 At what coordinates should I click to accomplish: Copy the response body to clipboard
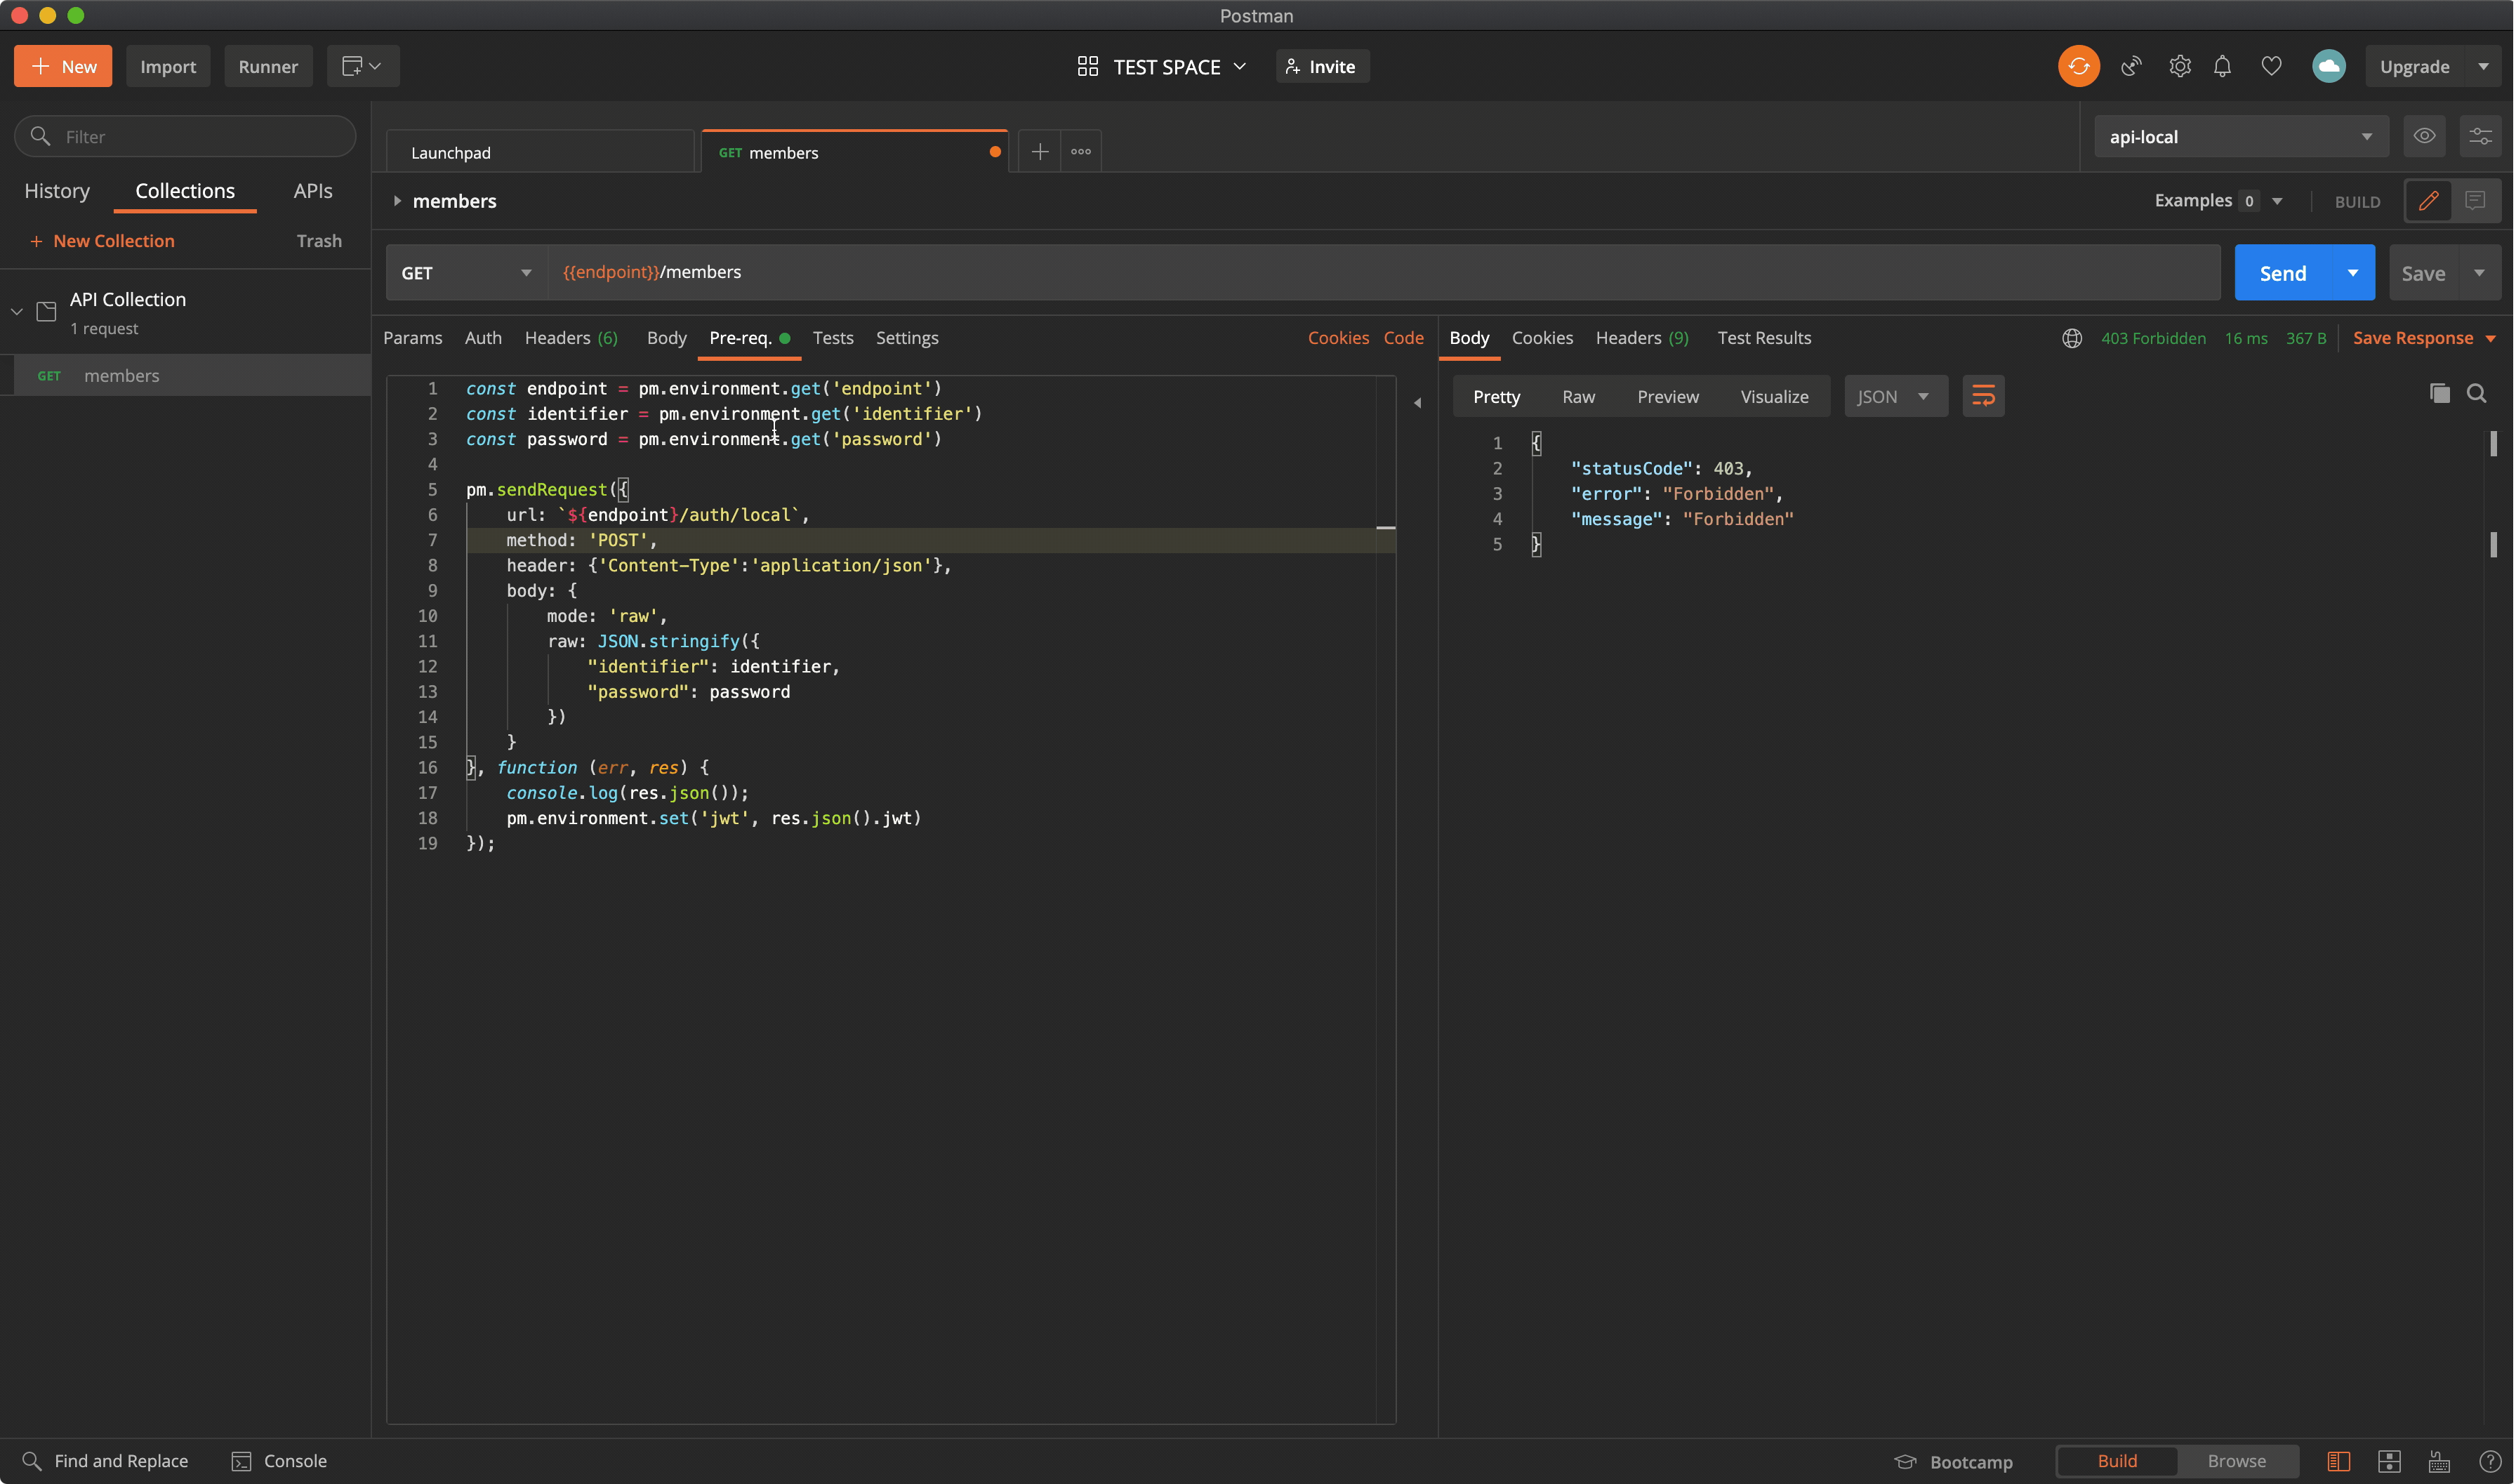[2439, 393]
